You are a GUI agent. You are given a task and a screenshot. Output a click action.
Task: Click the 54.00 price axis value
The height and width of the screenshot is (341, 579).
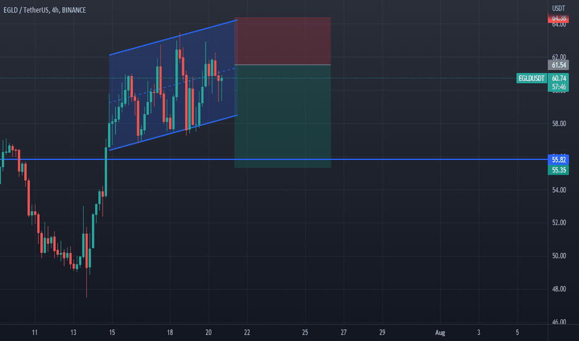[x=558, y=190]
